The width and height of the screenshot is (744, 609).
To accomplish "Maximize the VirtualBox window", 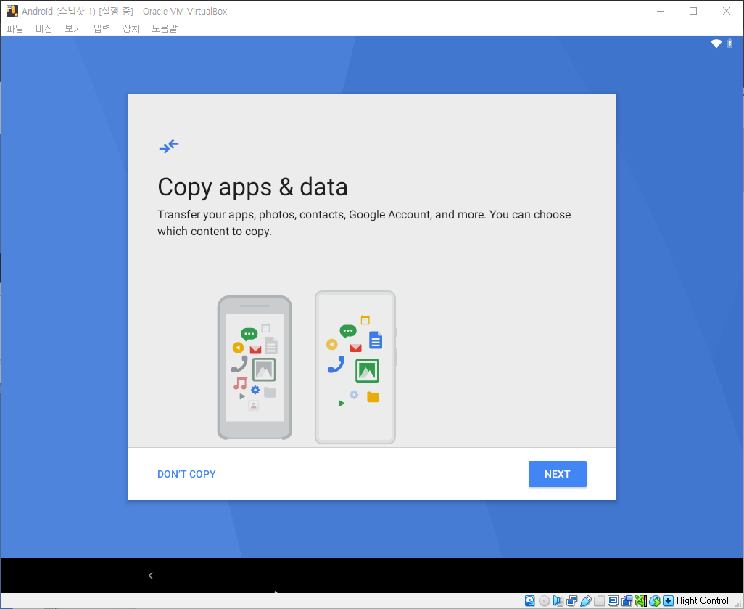I will 693,11.
